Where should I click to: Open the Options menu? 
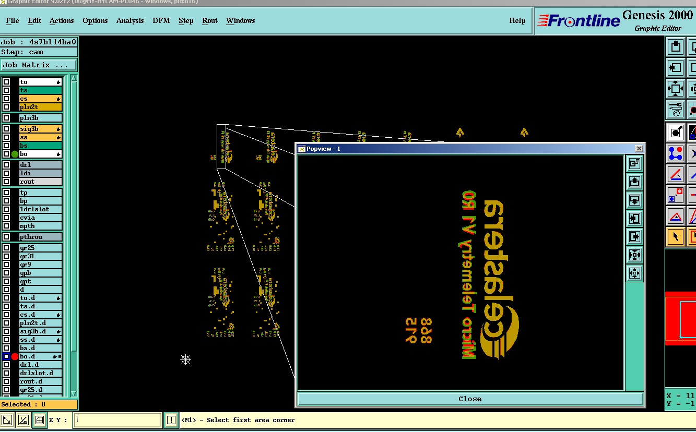95,21
